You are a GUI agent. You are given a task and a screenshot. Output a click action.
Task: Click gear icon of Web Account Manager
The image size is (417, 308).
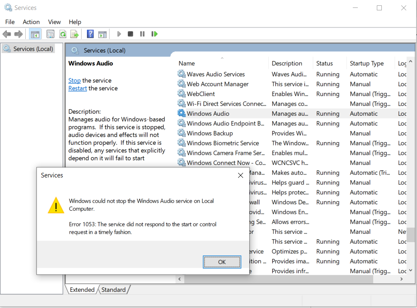coord(181,84)
